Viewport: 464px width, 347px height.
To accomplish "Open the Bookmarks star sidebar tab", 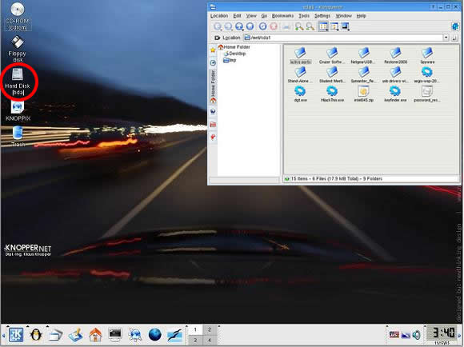I will 213,50.
